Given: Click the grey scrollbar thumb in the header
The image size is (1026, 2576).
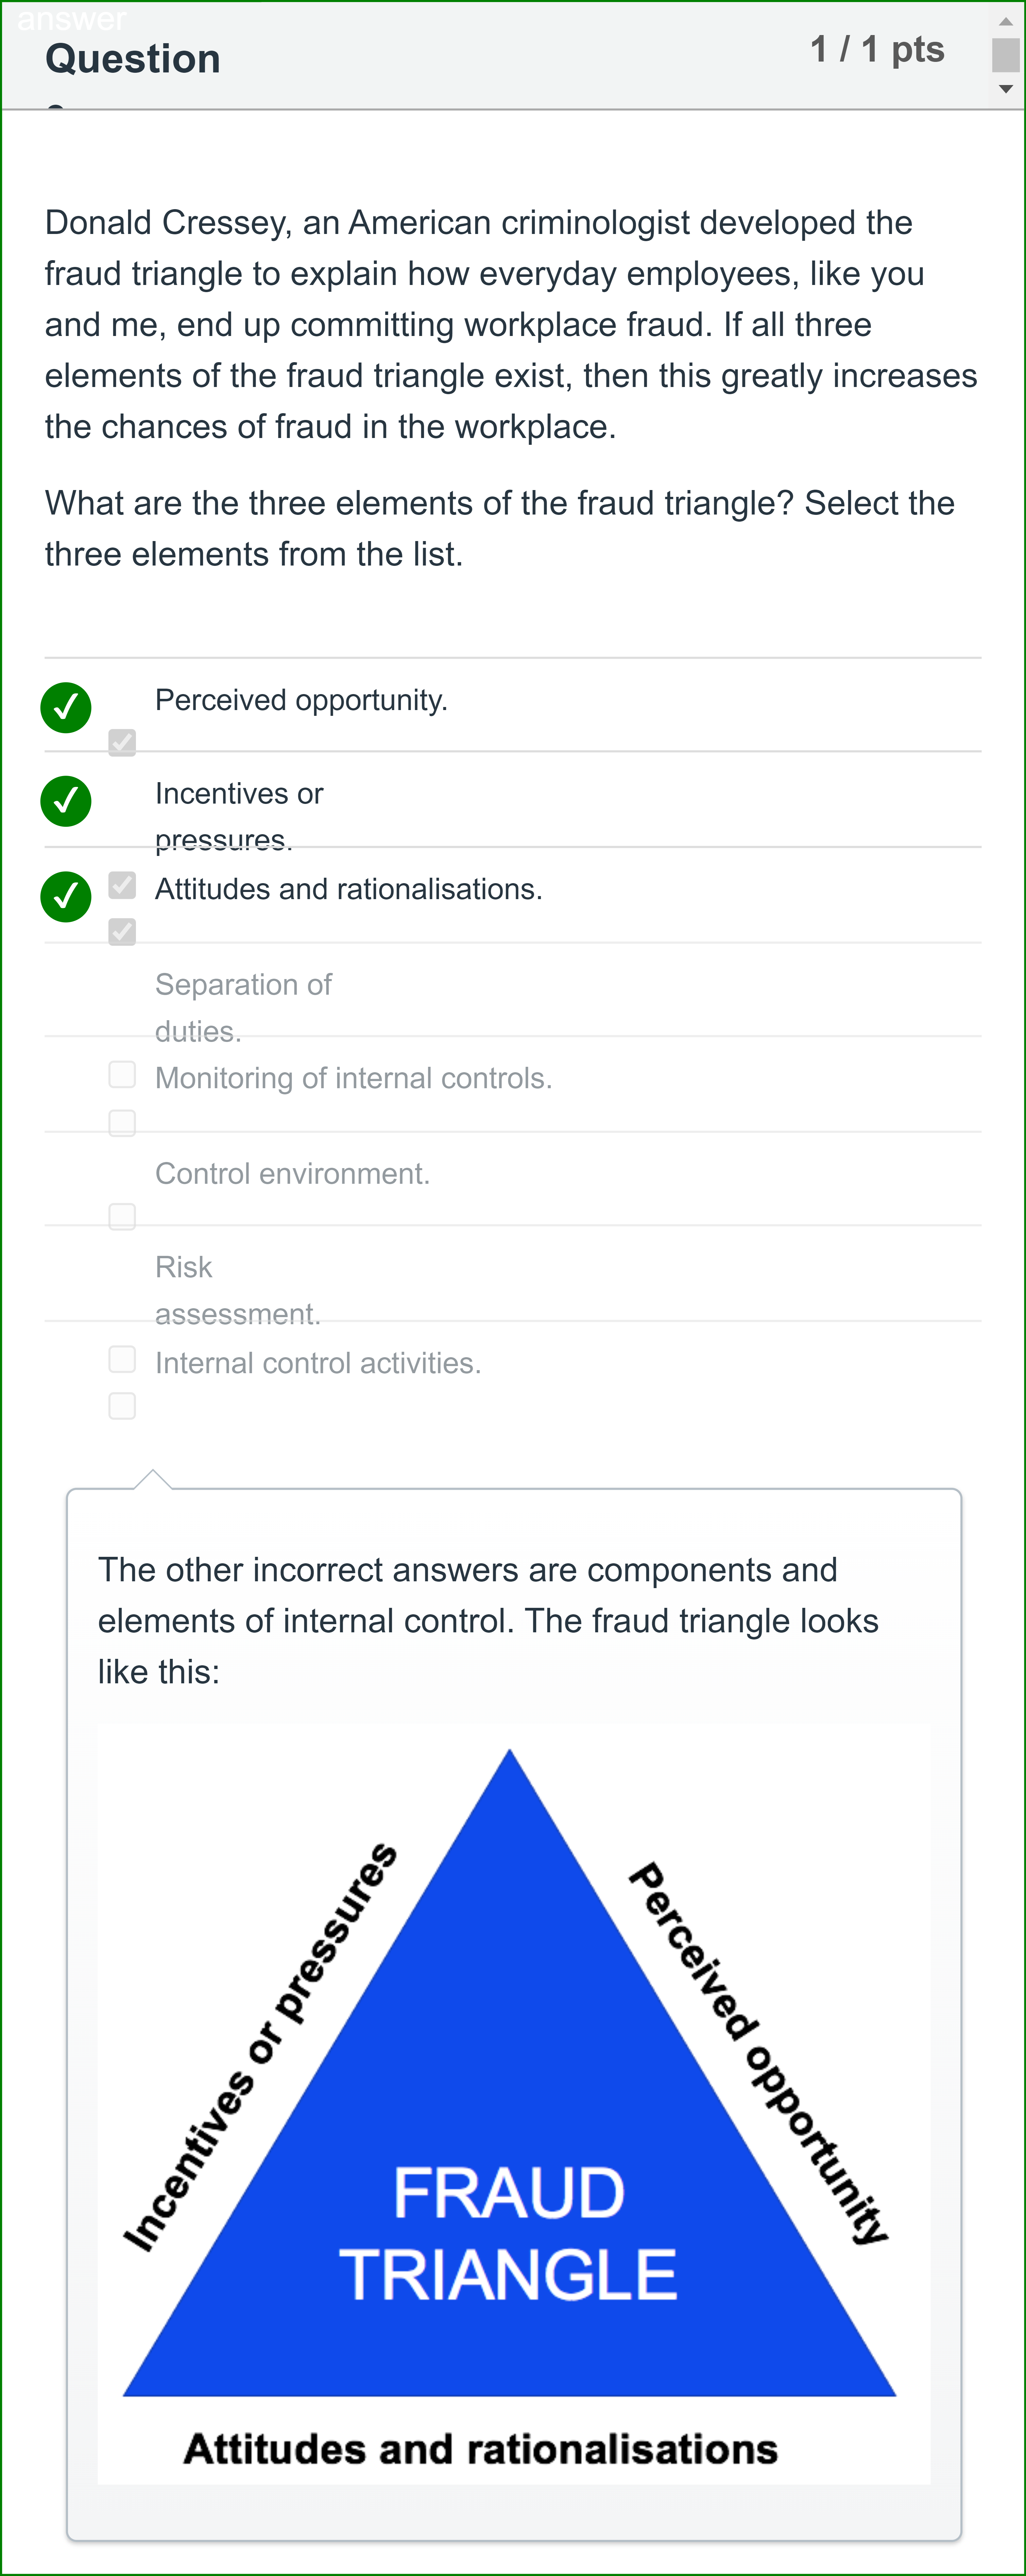Looking at the screenshot, I should pyautogui.click(x=1006, y=55).
